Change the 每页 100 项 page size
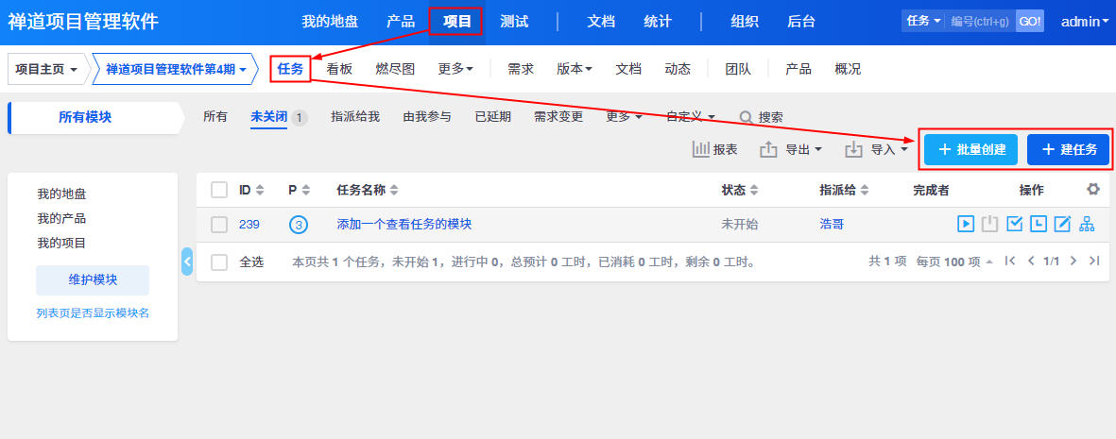This screenshot has width=1116, height=439. [x=954, y=262]
